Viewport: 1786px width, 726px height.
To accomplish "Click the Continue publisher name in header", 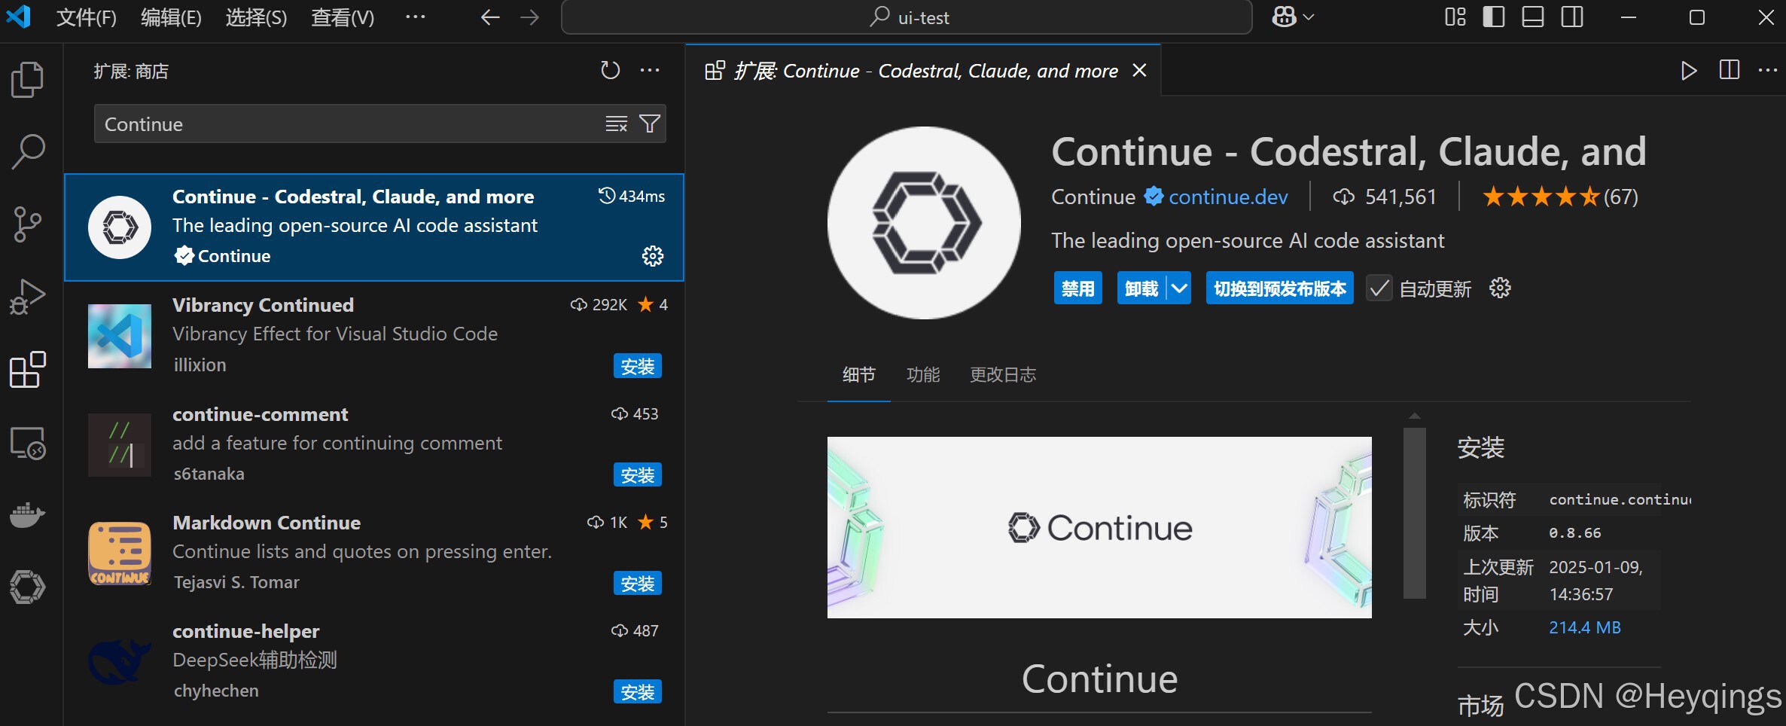I will click(1093, 197).
